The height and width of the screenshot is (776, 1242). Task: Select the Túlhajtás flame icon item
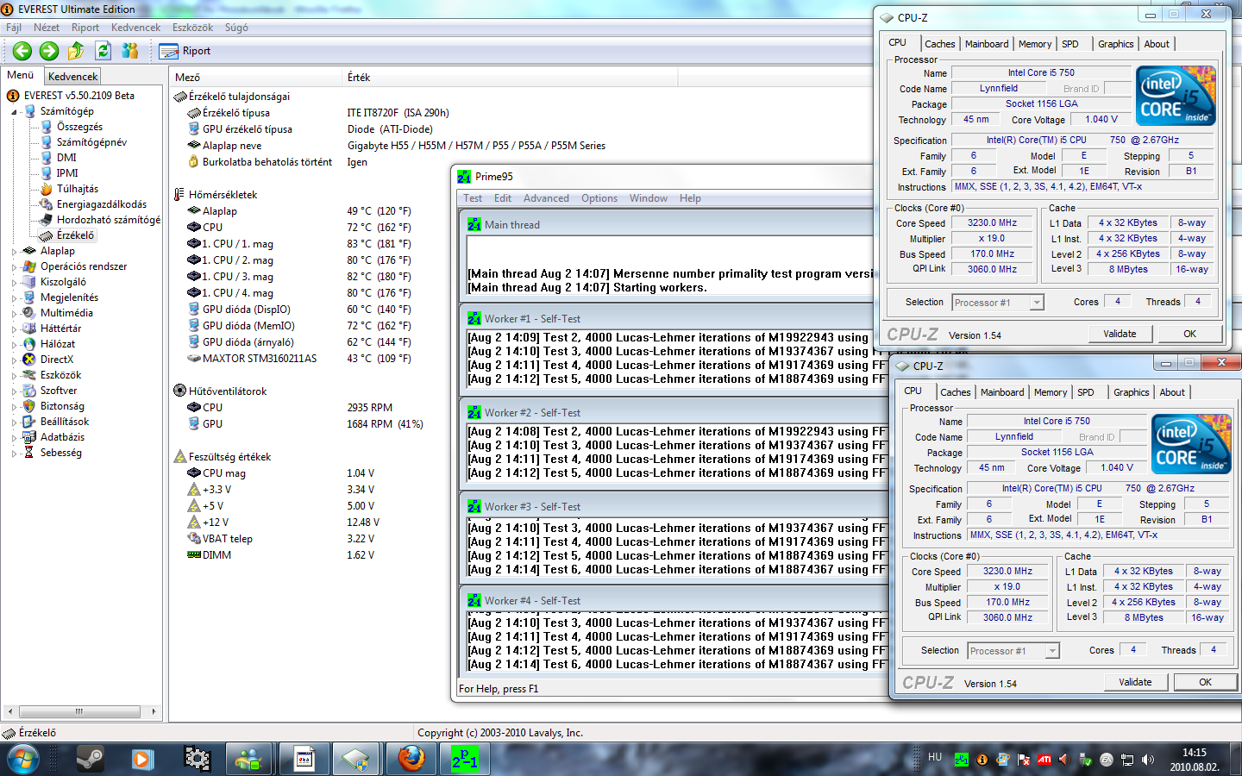(47, 189)
